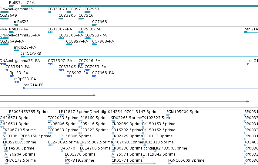Click the DNApol-gamma35 gene label
258x165 pixels.
coord(16,9)
